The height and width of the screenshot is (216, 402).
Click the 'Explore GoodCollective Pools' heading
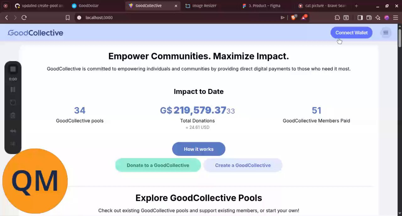(199, 198)
